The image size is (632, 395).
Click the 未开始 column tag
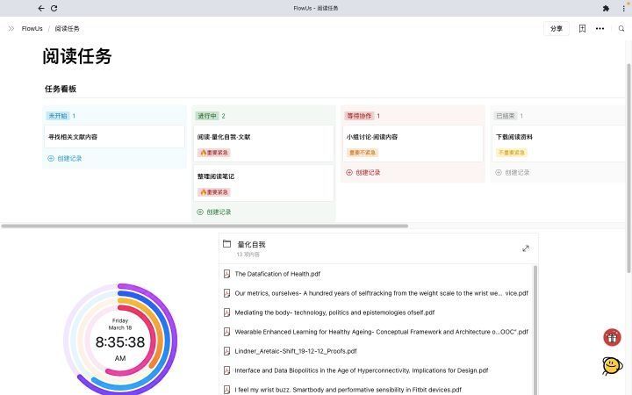(x=58, y=116)
